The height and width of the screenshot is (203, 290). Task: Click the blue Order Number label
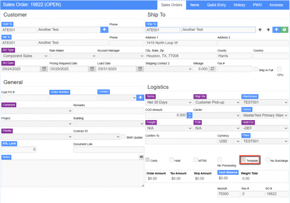point(59,92)
